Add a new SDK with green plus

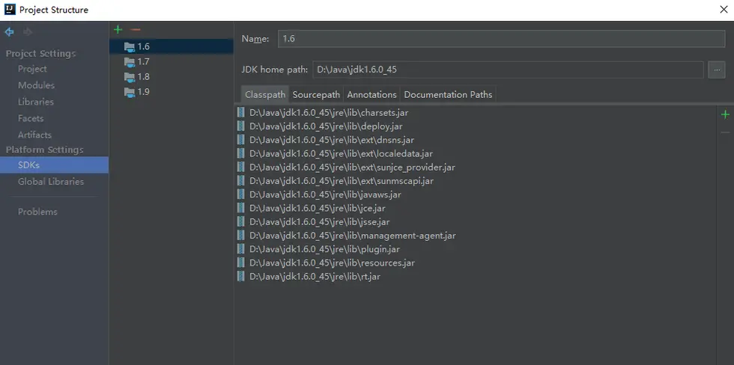(x=118, y=29)
